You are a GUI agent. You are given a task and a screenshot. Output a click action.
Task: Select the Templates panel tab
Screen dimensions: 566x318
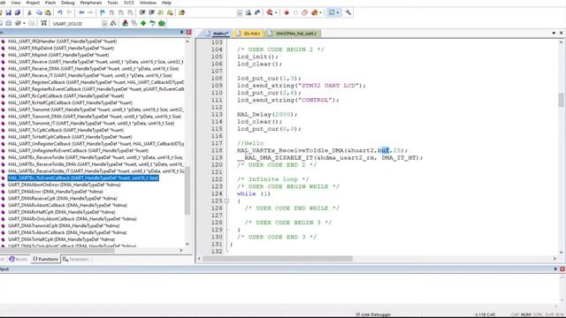tap(76, 259)
